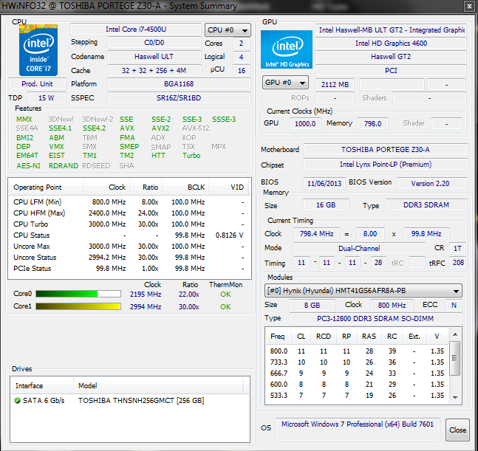Image resolution: width=478 pixels, height=451 pixels.
Task: Click the drives Model column header
Action: coord(159,386)
